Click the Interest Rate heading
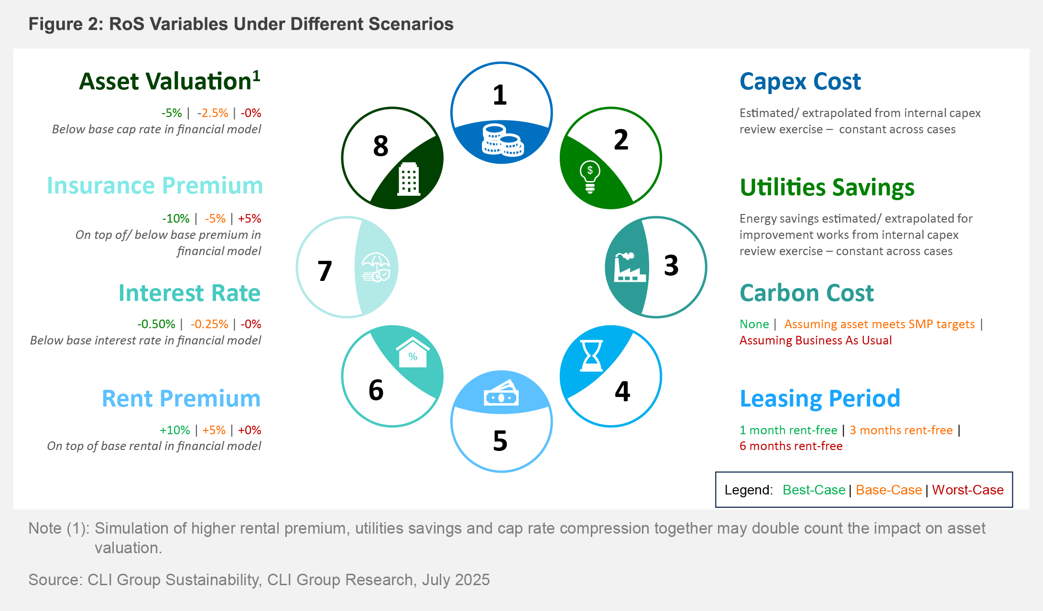The height and width of the screenshot is (611, 1043). [x=189, y=293]
